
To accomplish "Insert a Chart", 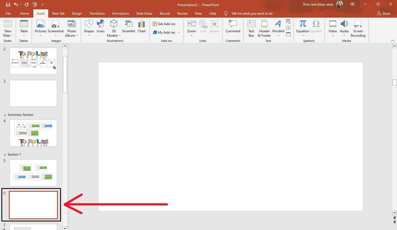I will tap(141, 26).
